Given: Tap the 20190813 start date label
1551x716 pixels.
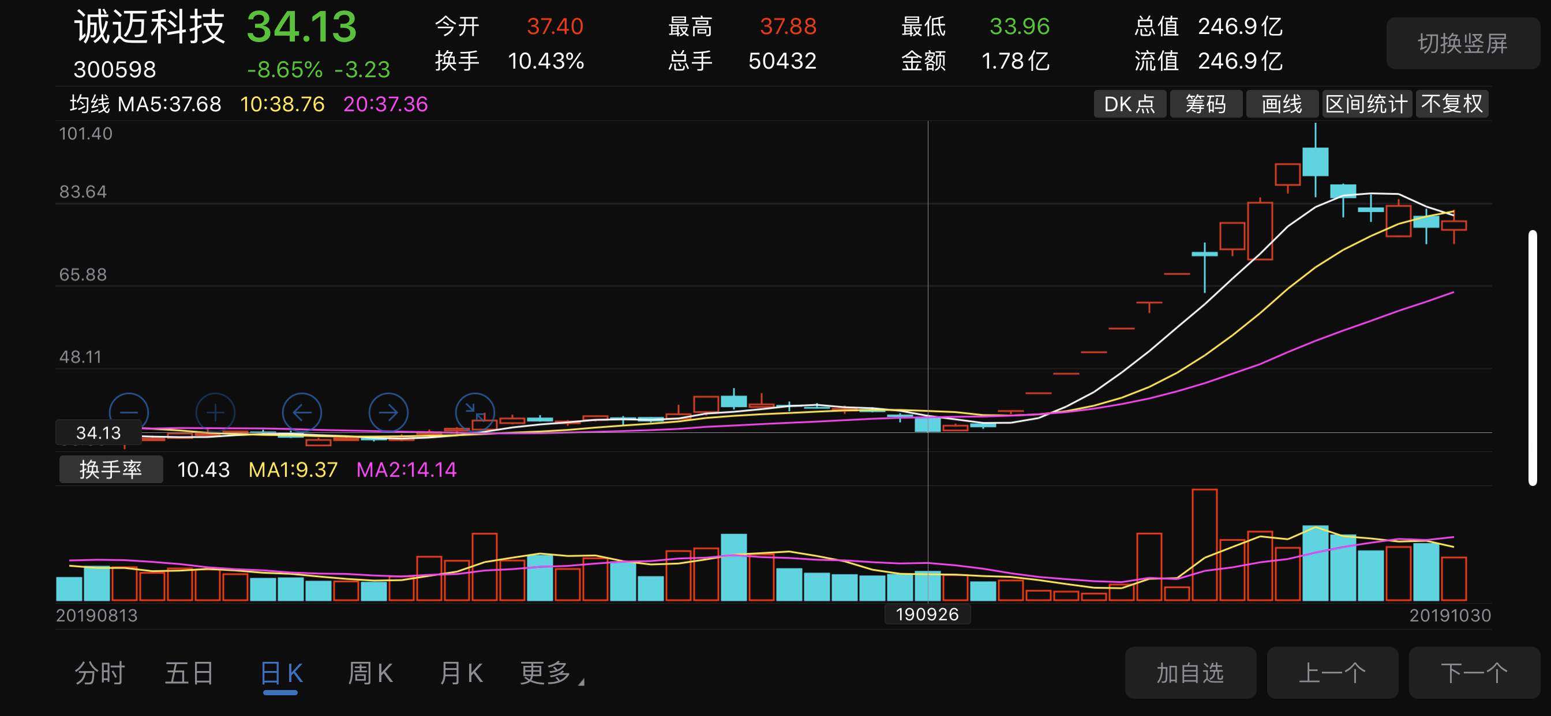Looking at the screenshot, I should [97, 616].
